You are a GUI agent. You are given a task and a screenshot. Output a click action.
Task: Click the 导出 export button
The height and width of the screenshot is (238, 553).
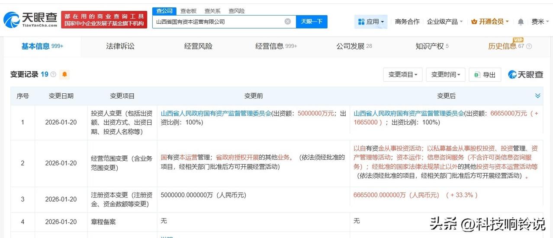click(x=485, y=74)
